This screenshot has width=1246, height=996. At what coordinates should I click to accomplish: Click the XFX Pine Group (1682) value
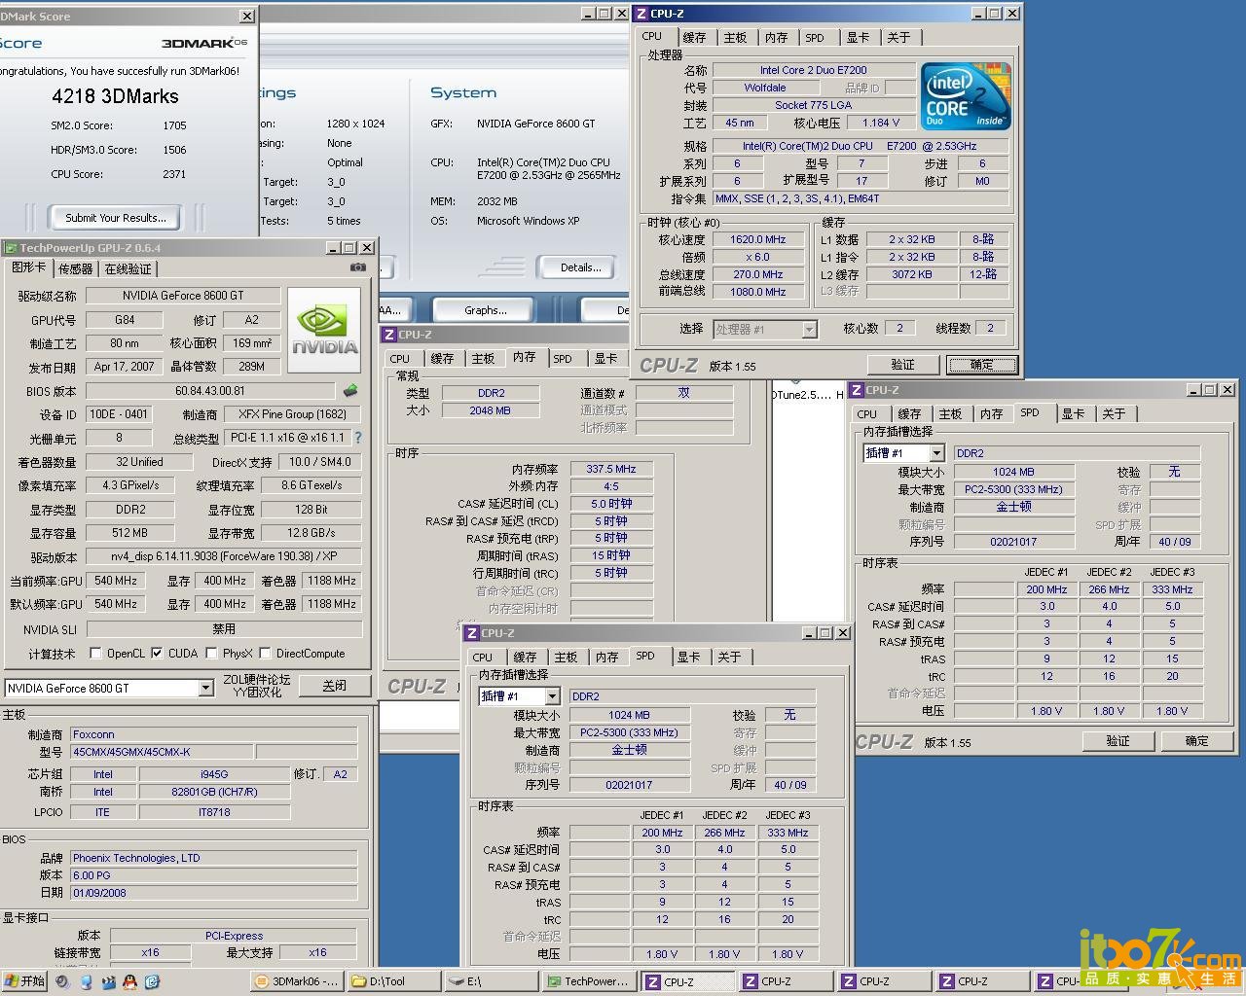coord(293,414)
